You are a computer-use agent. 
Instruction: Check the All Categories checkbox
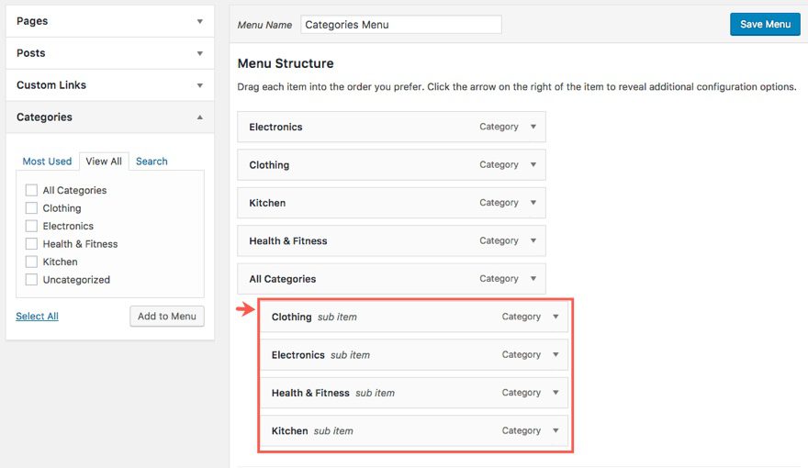31,190
